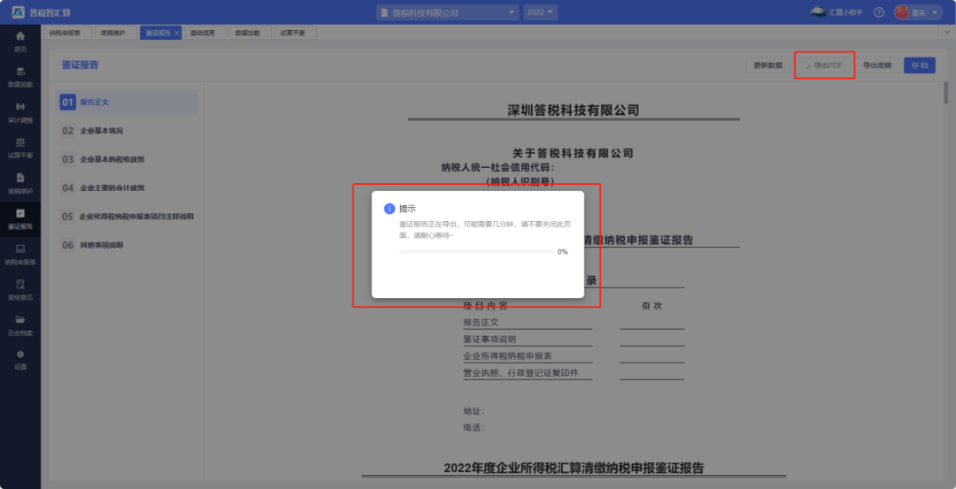This screenshot has height=489, width=956.
Task: Click 关于答税科技有限公司 heading
Action: pyautogui.click(x=573, y=154)
